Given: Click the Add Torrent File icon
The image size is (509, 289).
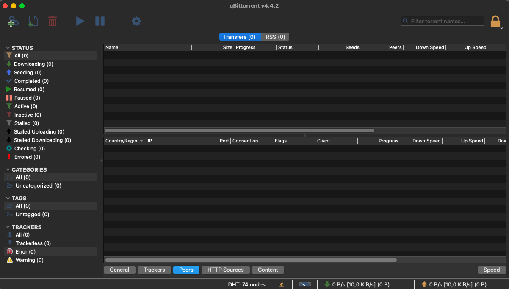Looking at the screenshot, I should (x=33, y=21).
